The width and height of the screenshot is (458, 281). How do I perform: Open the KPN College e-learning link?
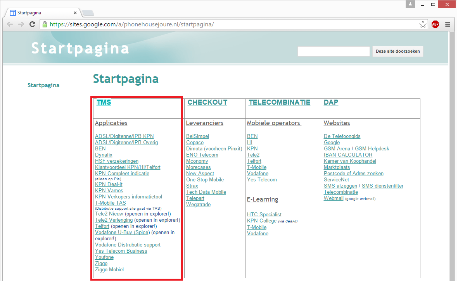[x=262, y=221]
